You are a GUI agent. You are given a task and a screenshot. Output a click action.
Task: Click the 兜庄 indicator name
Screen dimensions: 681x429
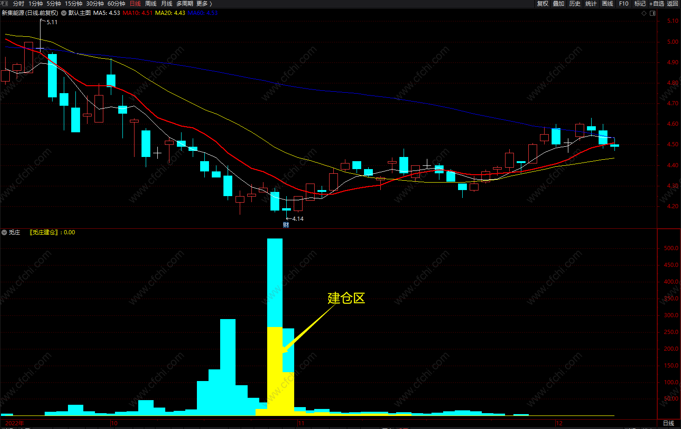coord(14,232)
